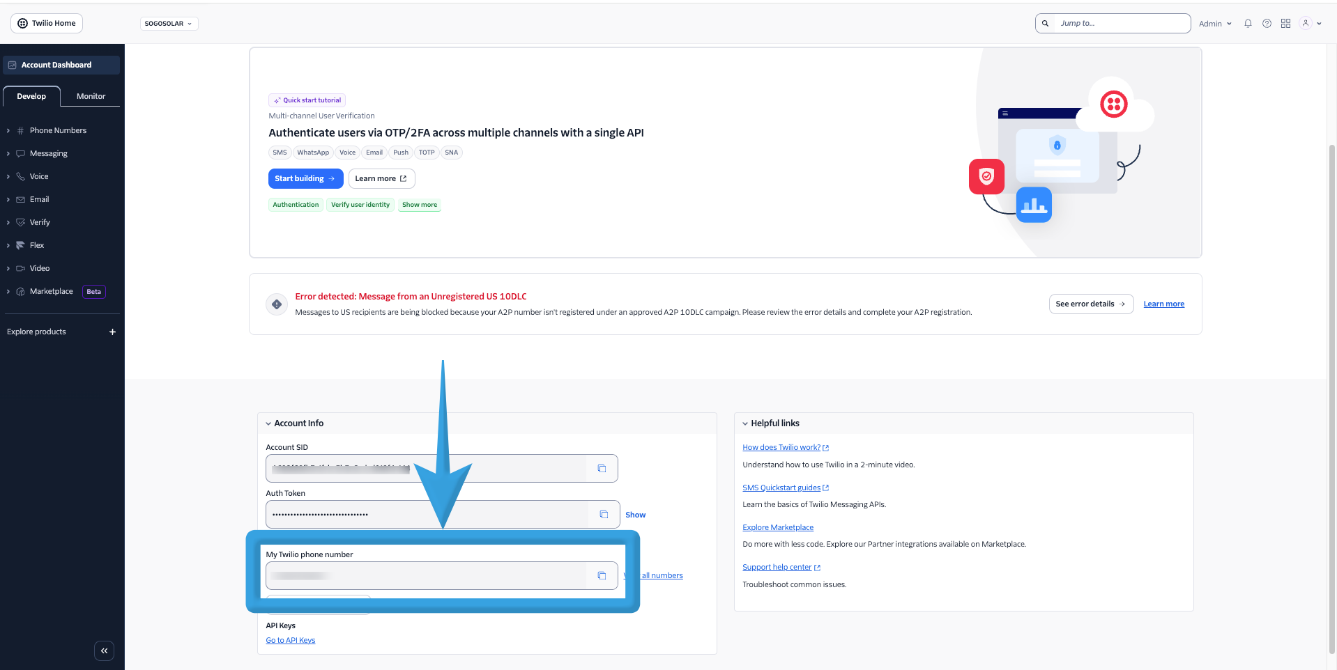
Task: Switch to the Monitor tab
Action: click(90, 95)
